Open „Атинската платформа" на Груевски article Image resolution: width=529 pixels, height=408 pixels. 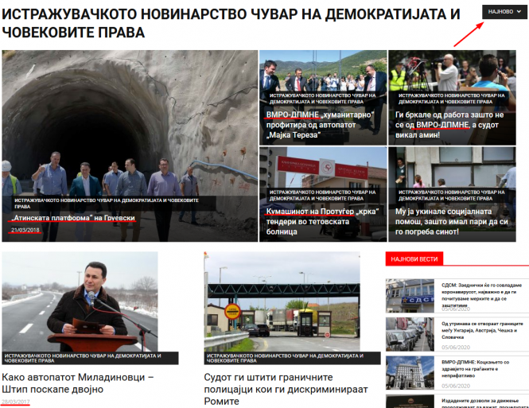[72, 218]
